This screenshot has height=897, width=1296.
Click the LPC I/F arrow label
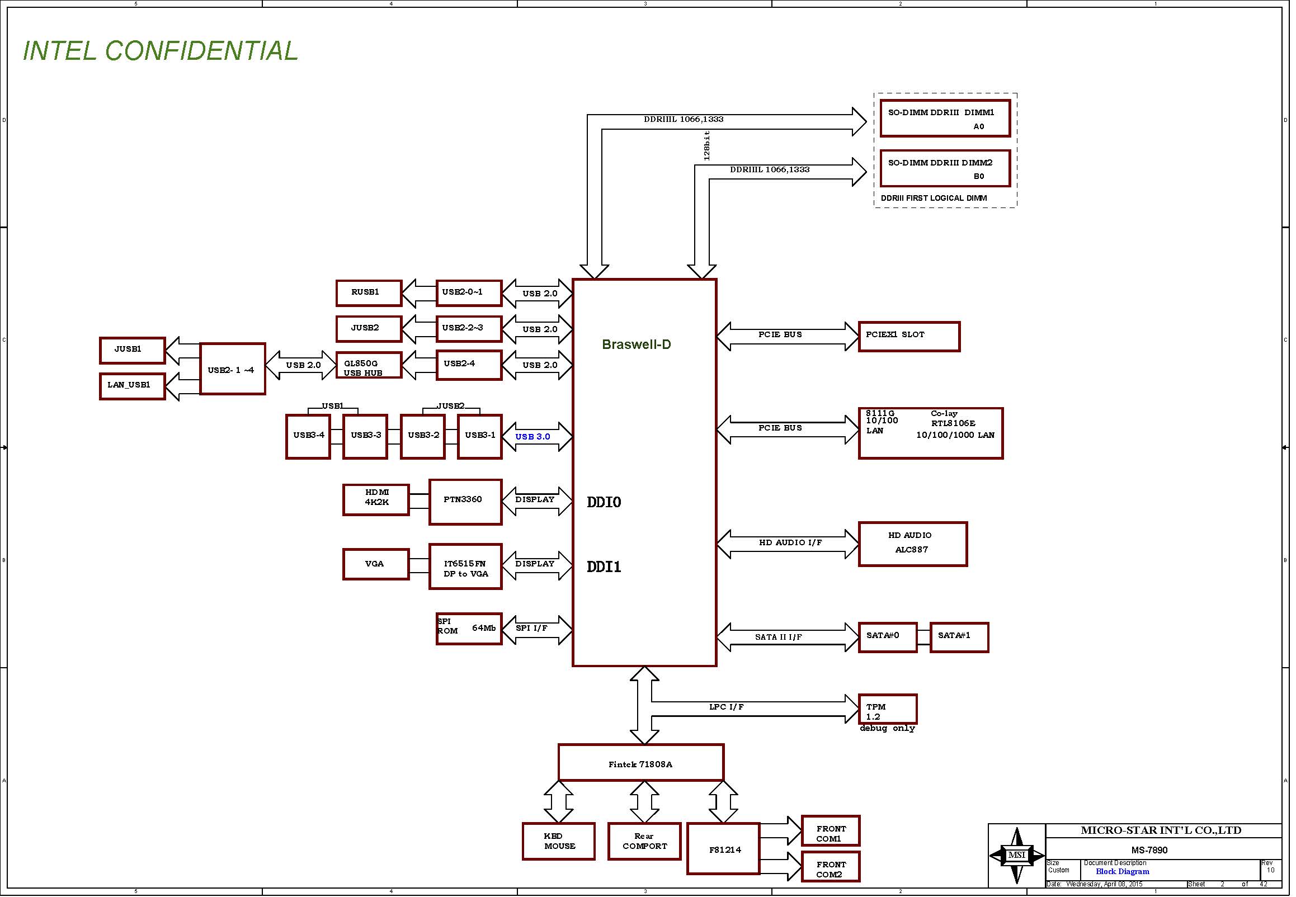[726, 707]
